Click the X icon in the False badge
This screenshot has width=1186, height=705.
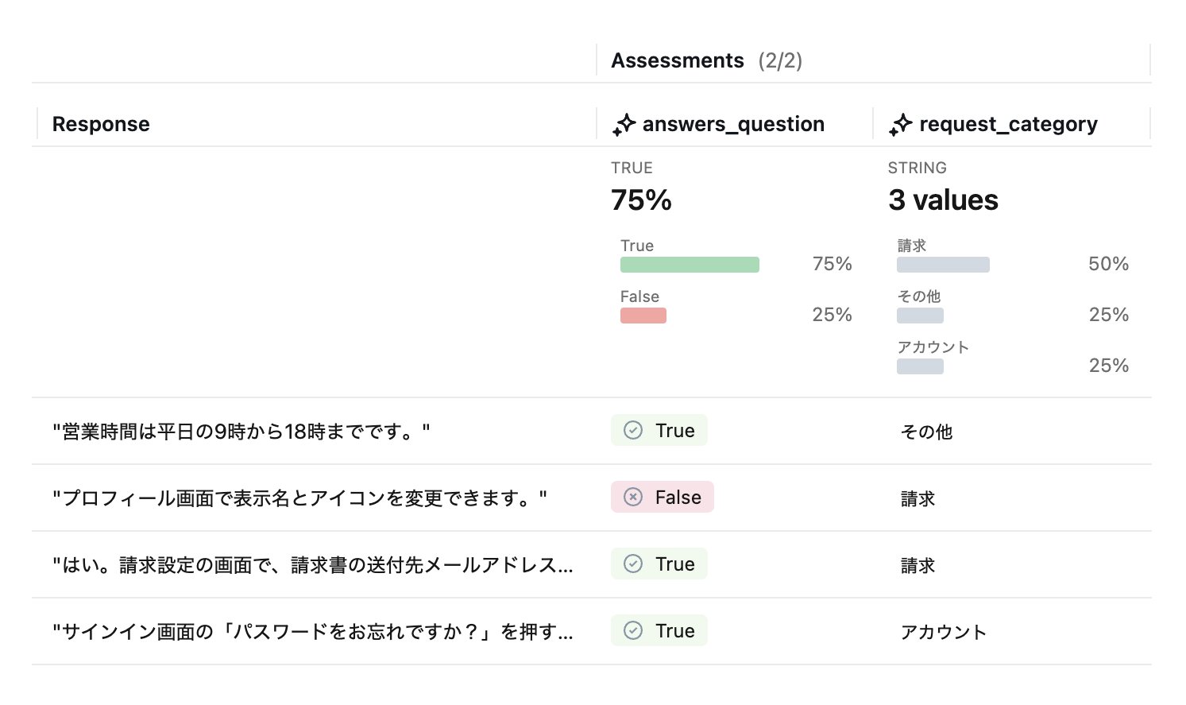633,498
